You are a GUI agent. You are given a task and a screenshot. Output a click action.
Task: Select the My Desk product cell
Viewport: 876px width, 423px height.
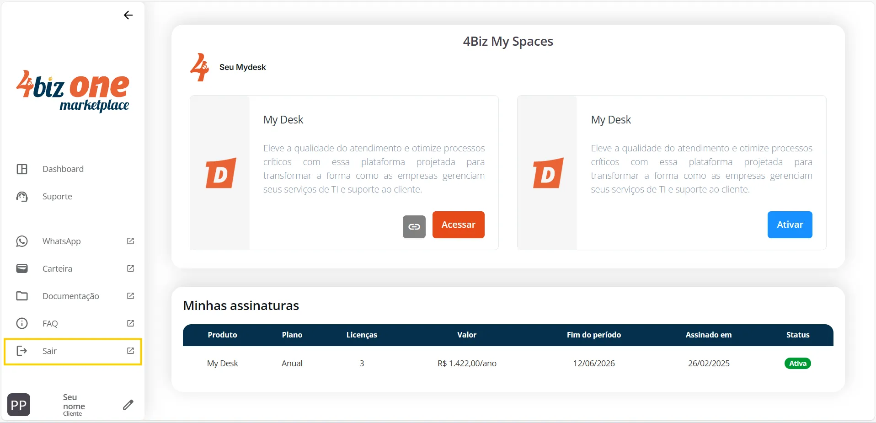pyautogui.click(x=223, y=364)
